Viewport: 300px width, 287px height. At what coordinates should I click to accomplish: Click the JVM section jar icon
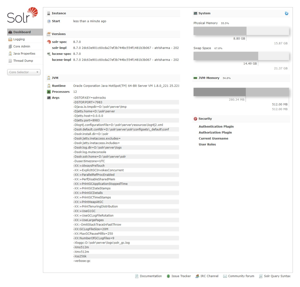click(x=48, y=78)
